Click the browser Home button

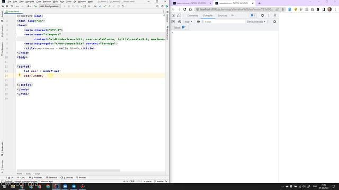click(x=190, y=9)
